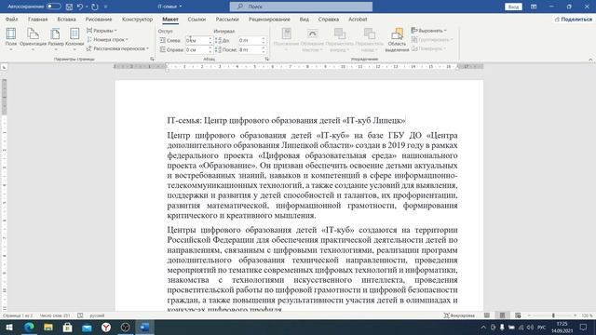Viewport: 596px width, 335px height.
Task: Open the quick access toolbar customization arrow
Action: tap(105, 7)
